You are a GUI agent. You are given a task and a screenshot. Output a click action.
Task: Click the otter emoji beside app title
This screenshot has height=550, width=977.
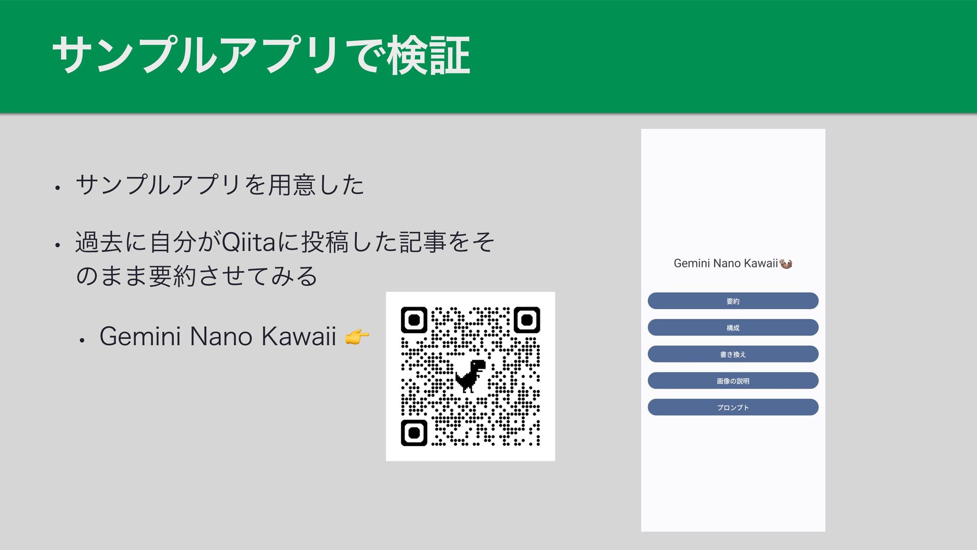click(786, 264)
